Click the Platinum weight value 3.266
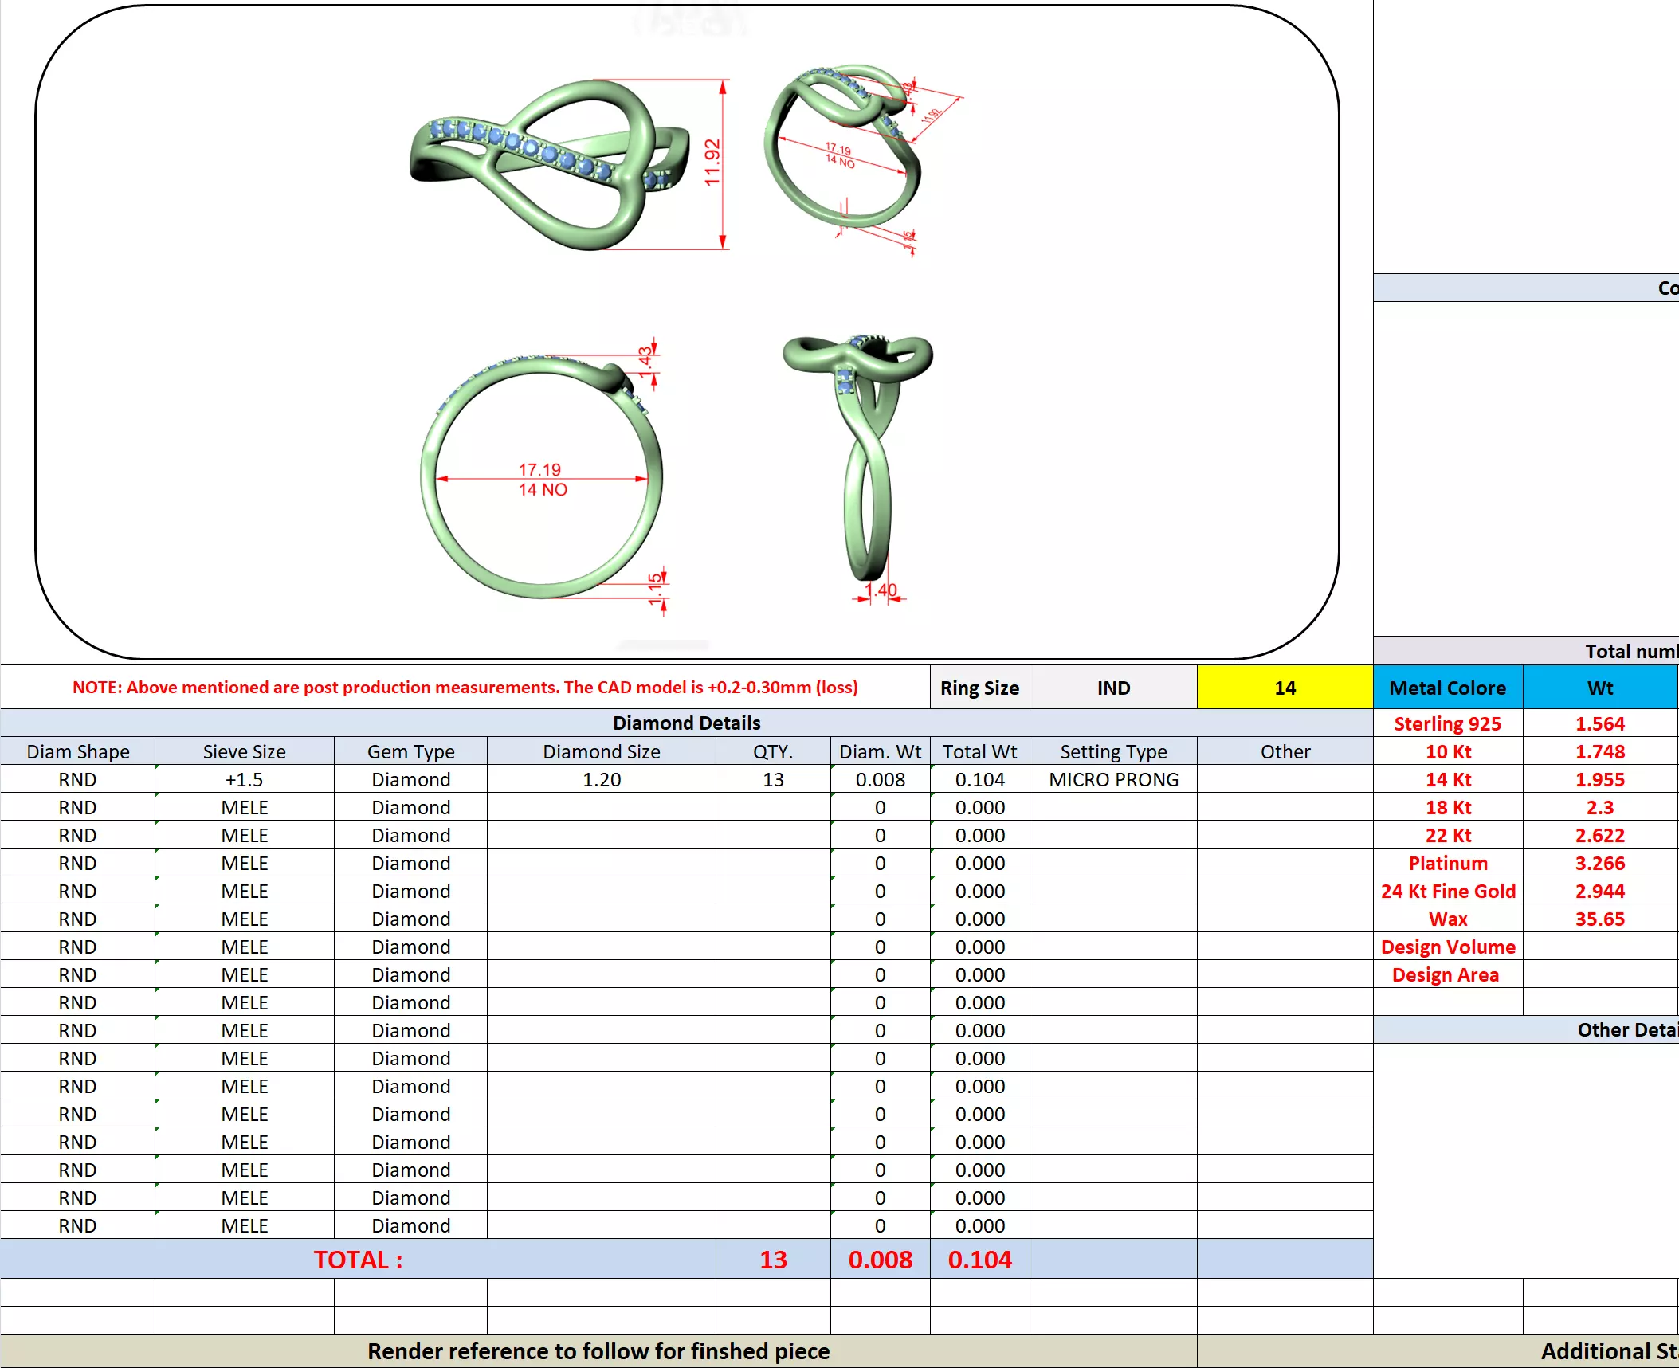This screenshot has width=1679, height=1368. [1599, 863]
